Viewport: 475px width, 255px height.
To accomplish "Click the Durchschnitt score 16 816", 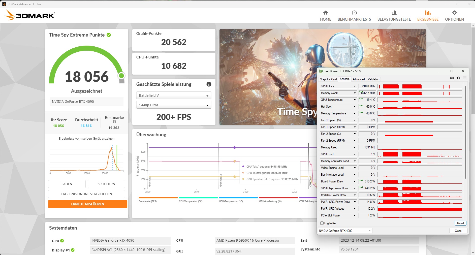I will point(86,126).
